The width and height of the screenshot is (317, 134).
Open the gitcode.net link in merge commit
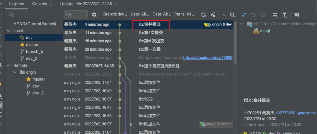[208, 58]
